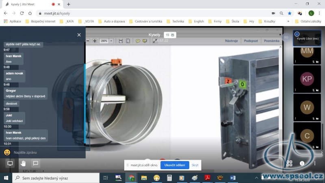Select the MM participant thumbnail
The width and height of the screenshot is (325, 183).
click(307, 56)
